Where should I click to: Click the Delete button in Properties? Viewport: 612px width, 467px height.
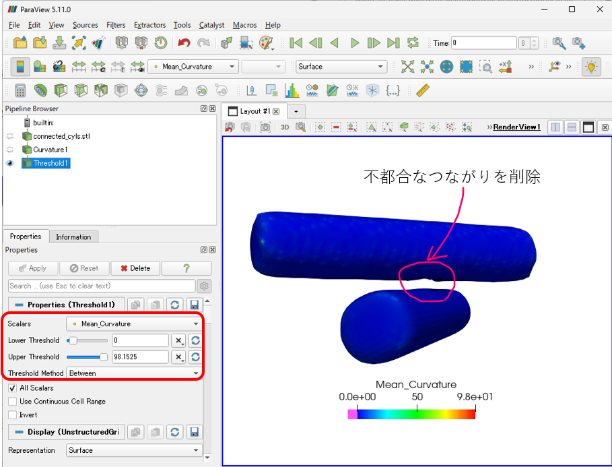[135, 268]
